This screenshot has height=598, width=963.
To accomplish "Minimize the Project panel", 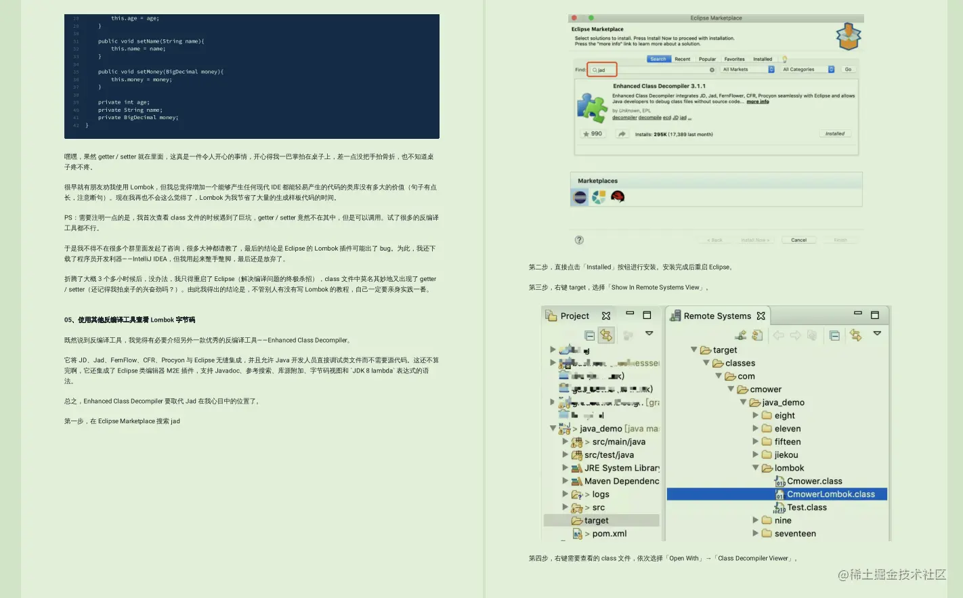I will 630,314.
